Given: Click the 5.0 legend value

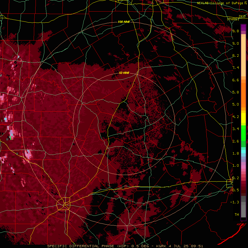Looking at the screenshot, I should click(x=236, y=104).
